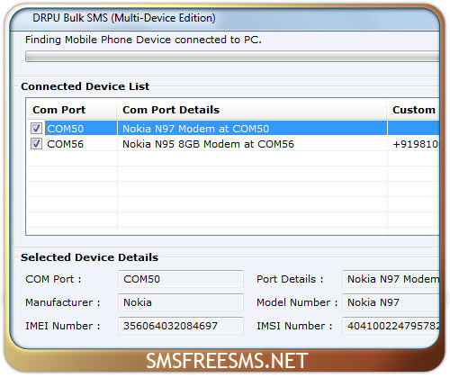Click the 'Manufacturer :' label
This screenshot has height=378, width=450.
[63, 302]
